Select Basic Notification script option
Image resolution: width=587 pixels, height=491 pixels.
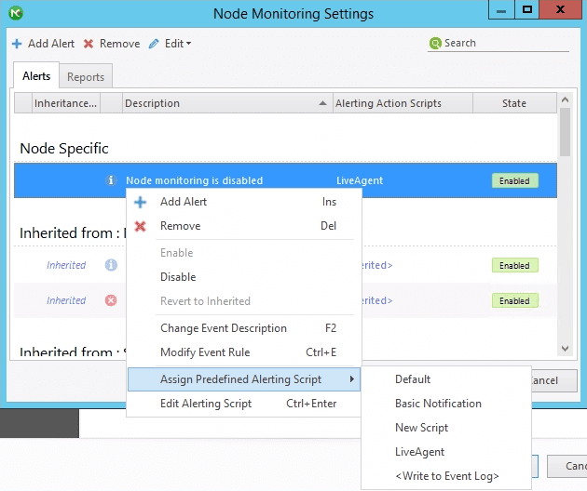click(438, 404)
